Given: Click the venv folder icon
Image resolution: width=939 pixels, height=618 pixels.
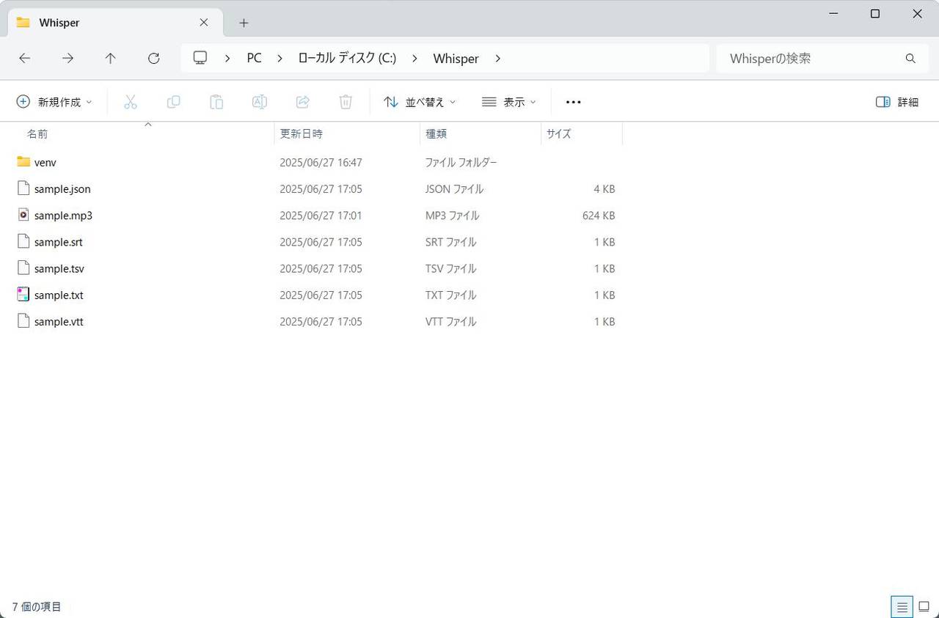Looking at the screenshot, I should pyautogui.click(x=23, y=162).
